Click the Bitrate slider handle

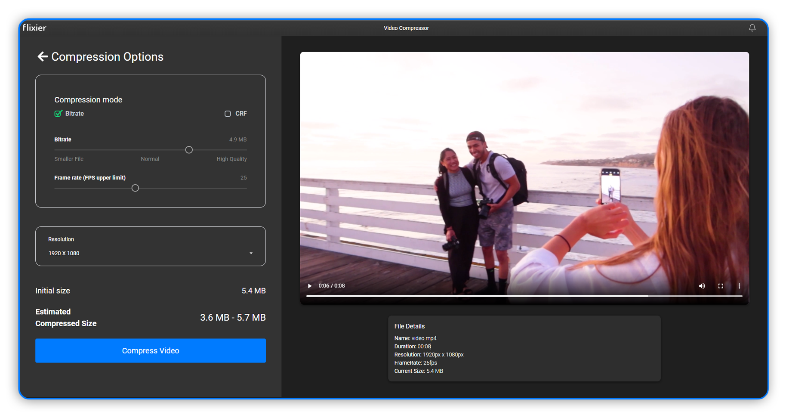189,150
